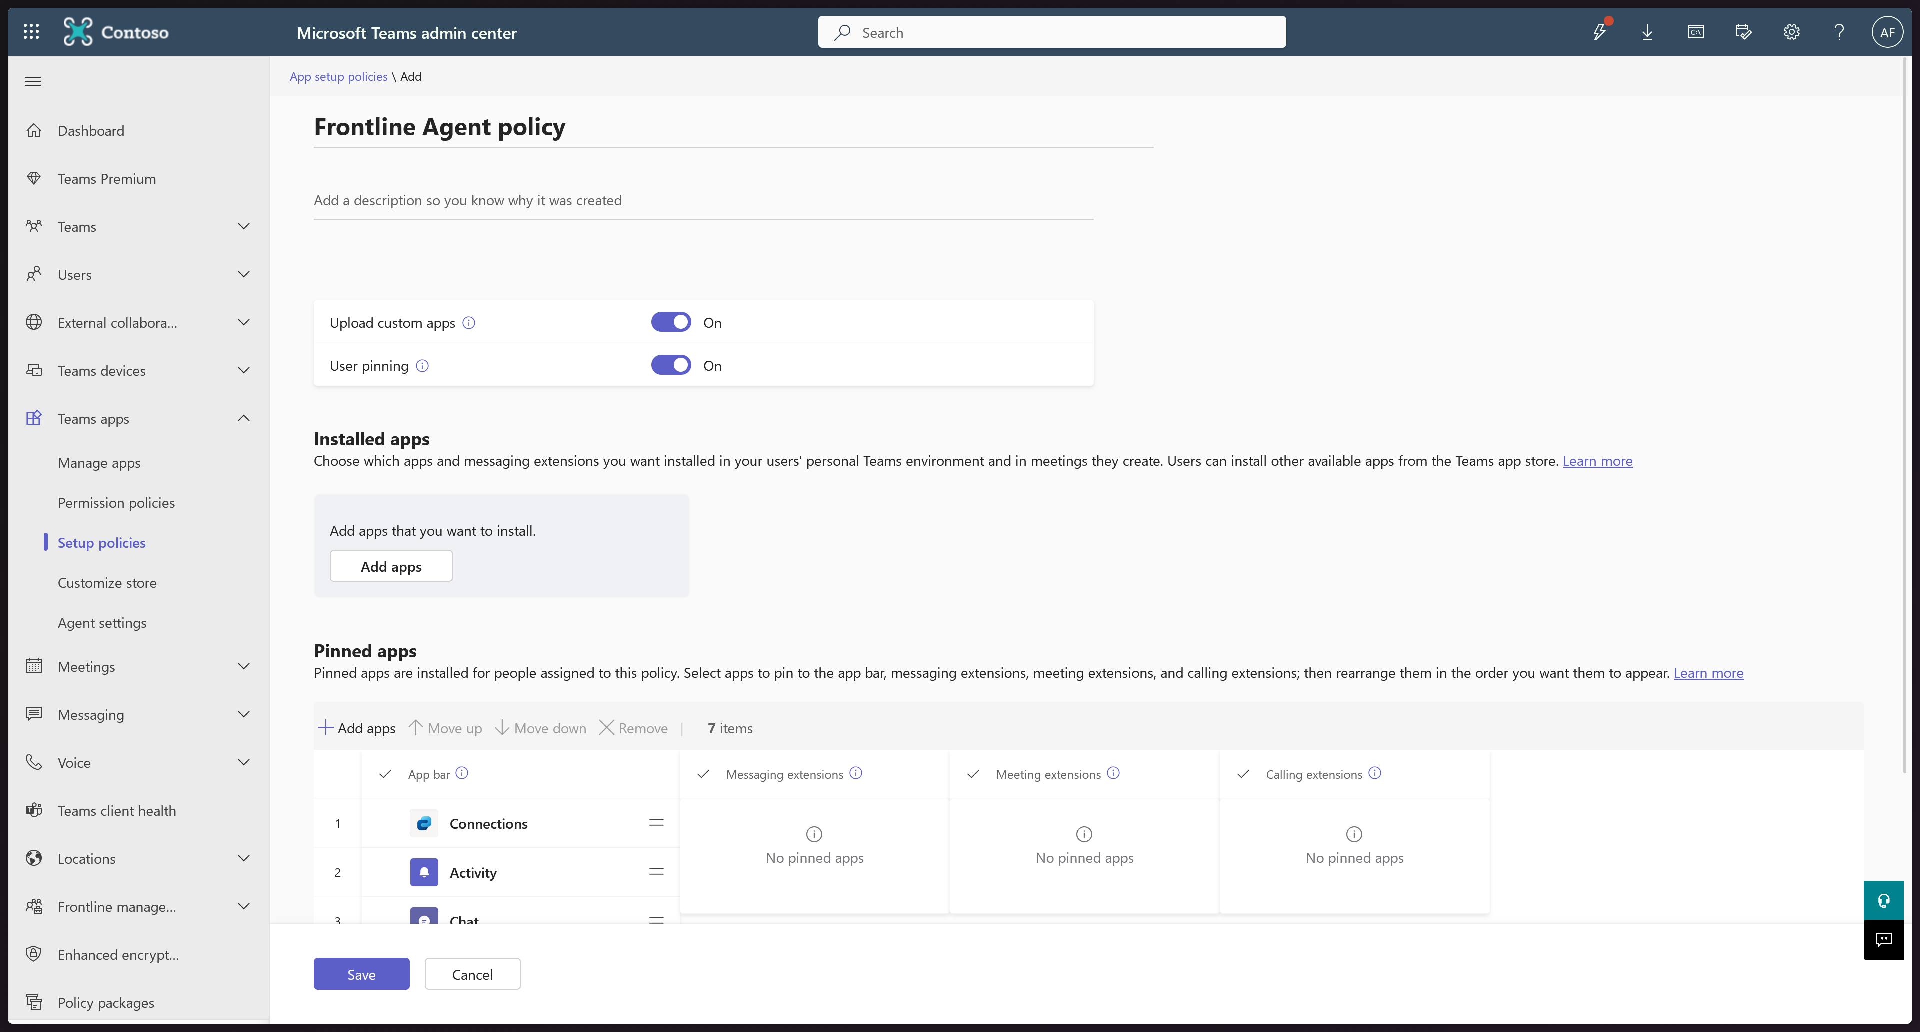The height and width of the screenshot is (1032, 1920).
Task: Turn off the Upload custom apps toggle
Action: [671, 322]
